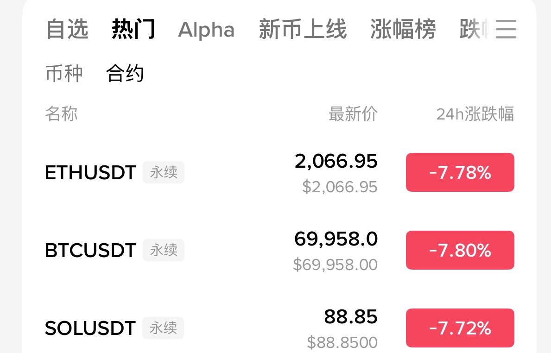Select the 合约 sub-tab
This screenshot has width=551, height=353.
125,73
